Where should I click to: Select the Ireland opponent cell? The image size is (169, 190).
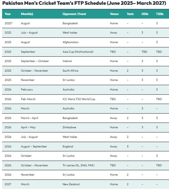tap(67, 61)
